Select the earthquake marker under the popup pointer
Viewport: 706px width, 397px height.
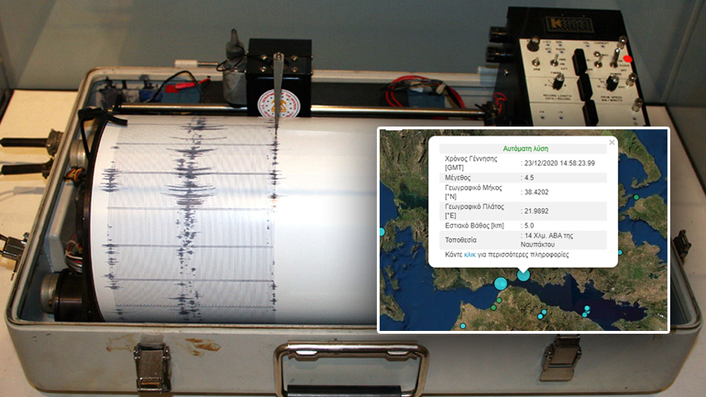[524, 274]
